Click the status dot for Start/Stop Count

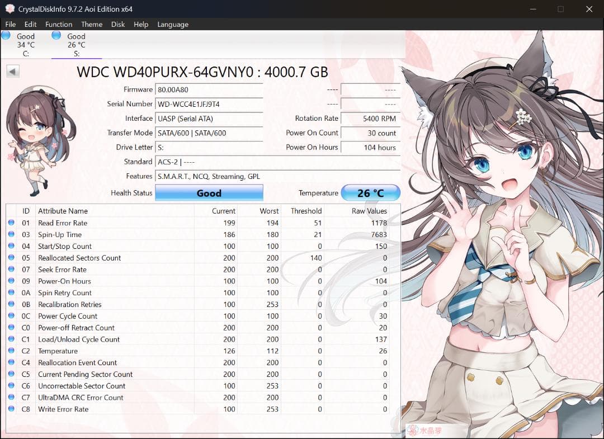pyautogui.click(x=11, y=246)
